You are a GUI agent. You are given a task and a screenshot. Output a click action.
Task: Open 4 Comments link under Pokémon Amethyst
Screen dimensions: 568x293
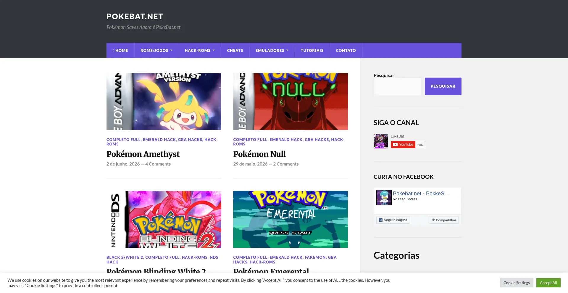click(158, 164)
